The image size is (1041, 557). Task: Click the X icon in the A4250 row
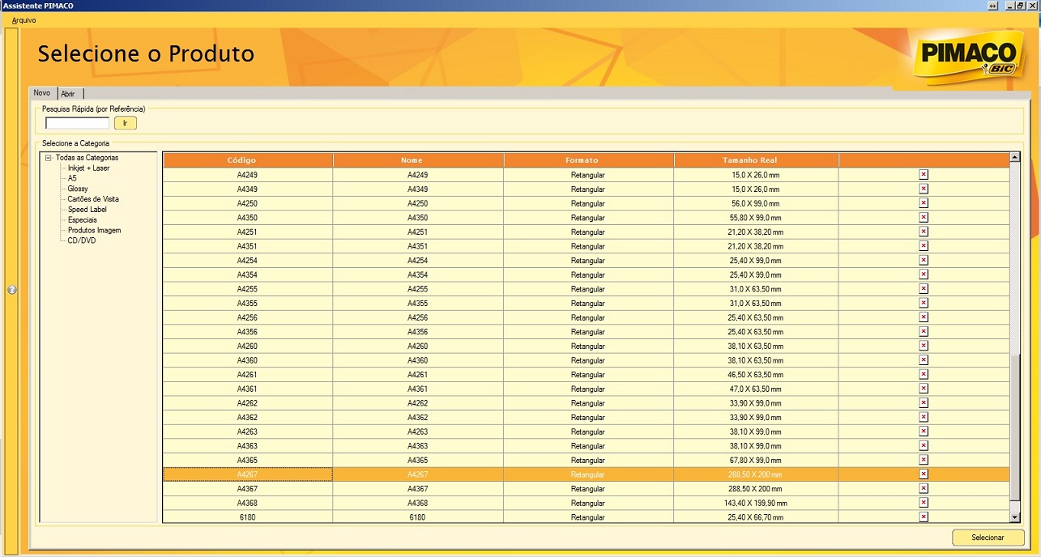tap(924, 203)
